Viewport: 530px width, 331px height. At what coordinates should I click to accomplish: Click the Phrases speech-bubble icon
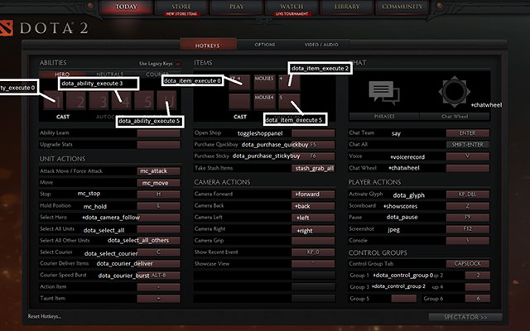click(x=384, y=93)
